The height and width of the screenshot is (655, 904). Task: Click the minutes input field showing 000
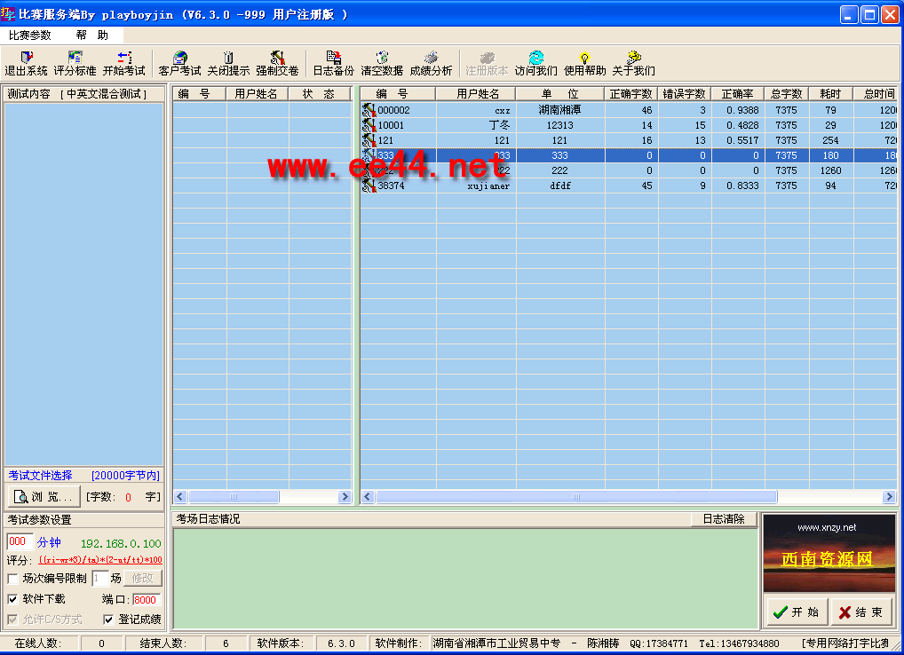coord(20,541)
